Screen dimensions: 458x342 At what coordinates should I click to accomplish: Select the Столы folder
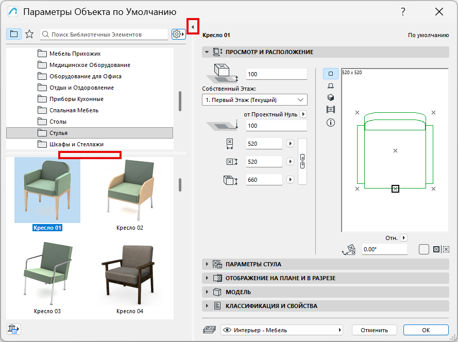point(52,122)
